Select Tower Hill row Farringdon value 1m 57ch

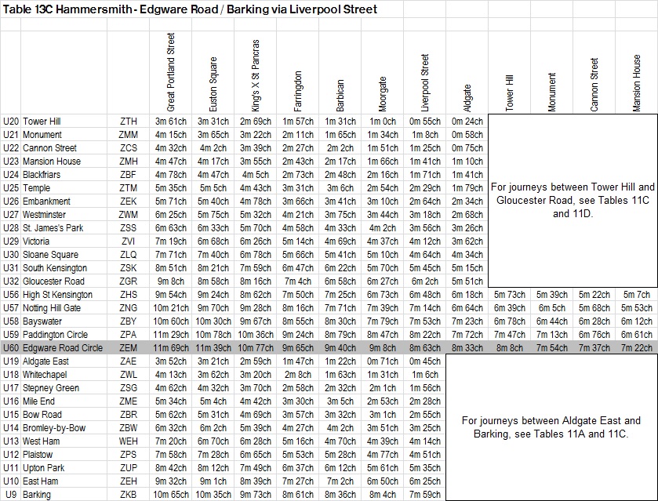point(298,122)
